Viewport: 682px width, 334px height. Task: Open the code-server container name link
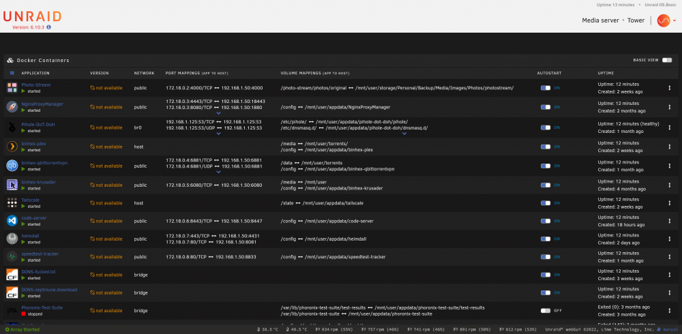coord(34,218)
